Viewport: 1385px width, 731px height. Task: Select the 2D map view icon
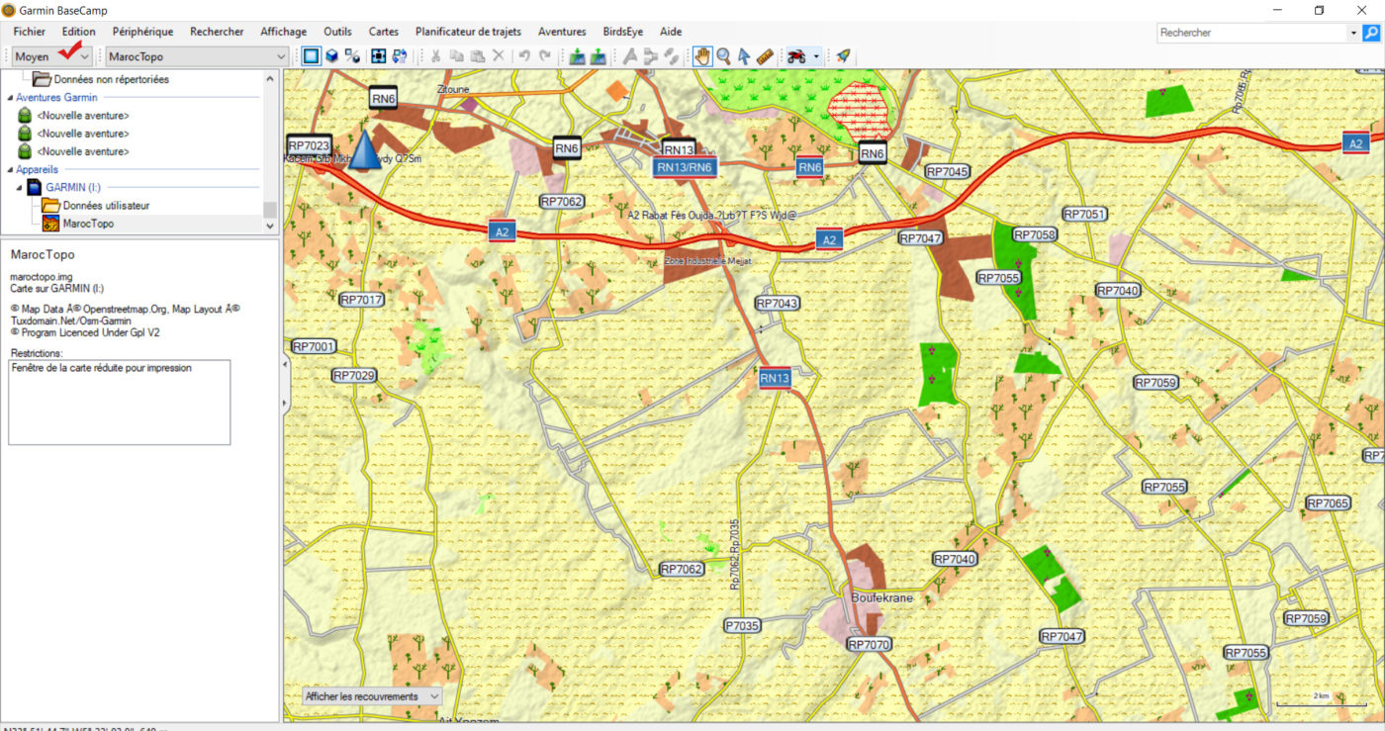(x=312, y=56)
